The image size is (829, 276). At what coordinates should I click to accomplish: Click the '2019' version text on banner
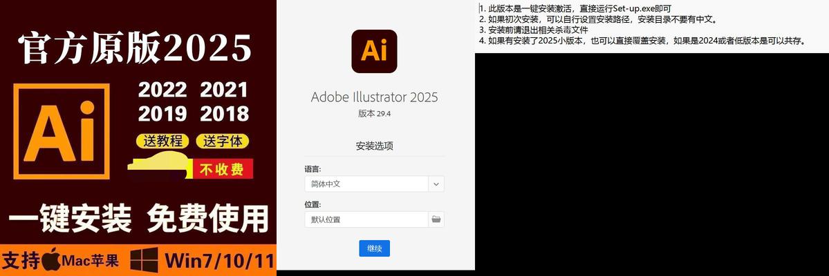[162, 113]
